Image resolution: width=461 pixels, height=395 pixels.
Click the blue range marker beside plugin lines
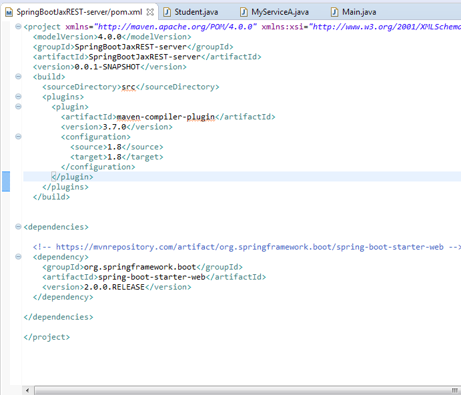point(6,181)
